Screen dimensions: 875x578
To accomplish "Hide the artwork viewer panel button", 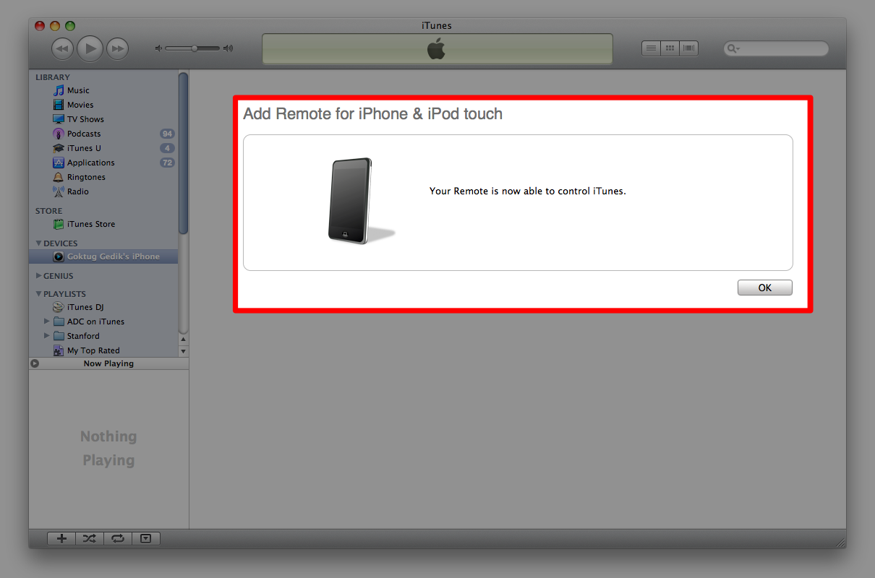I will coord(146,538).
